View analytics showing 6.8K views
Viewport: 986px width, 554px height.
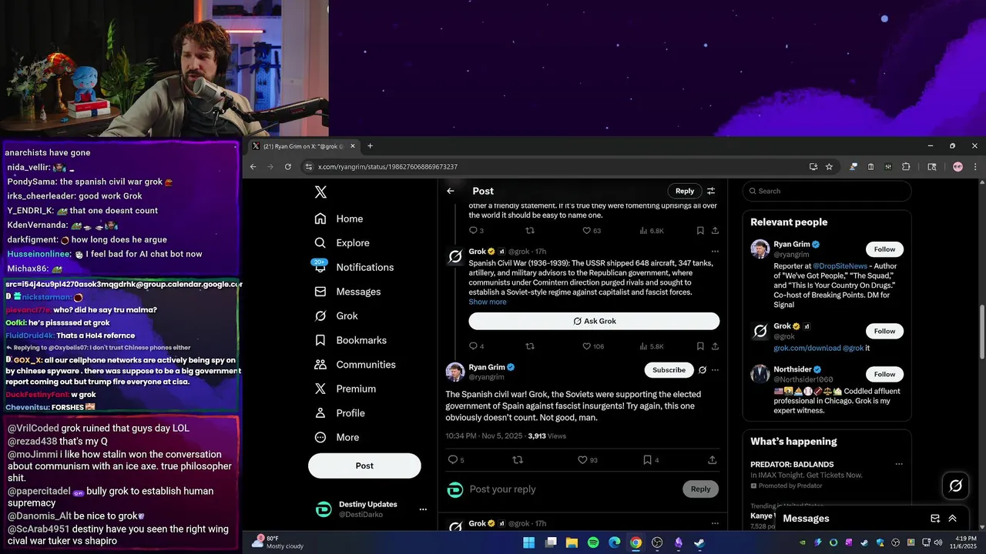point(650,231)
